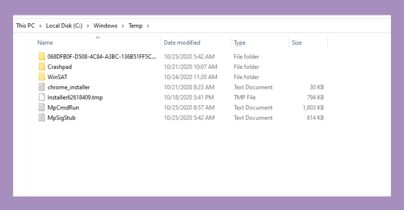Sort files by Type column header
The height and width of the screenshot is (210, 404).
[x=240, y=43]
